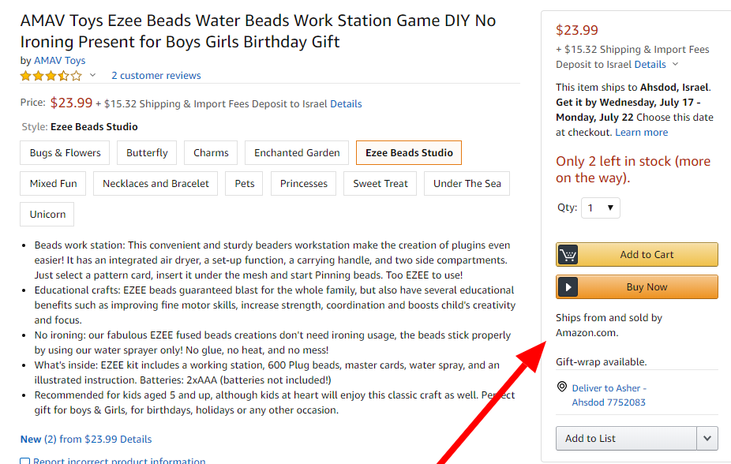Click the play arrow icon on Buy Now
Screen dimensions: 731x464
568,287
